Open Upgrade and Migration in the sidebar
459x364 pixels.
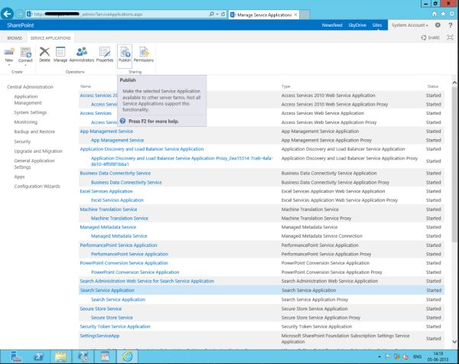tap(38, 151)
